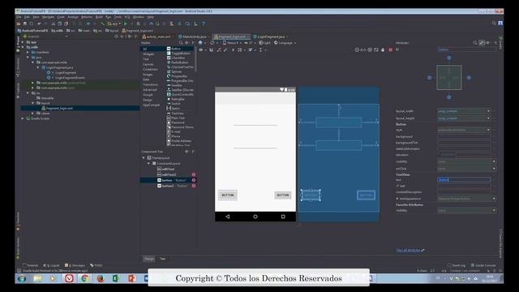Open the Terminal tool window
Screen dimensions: 519x292
[x=31, y=265]
